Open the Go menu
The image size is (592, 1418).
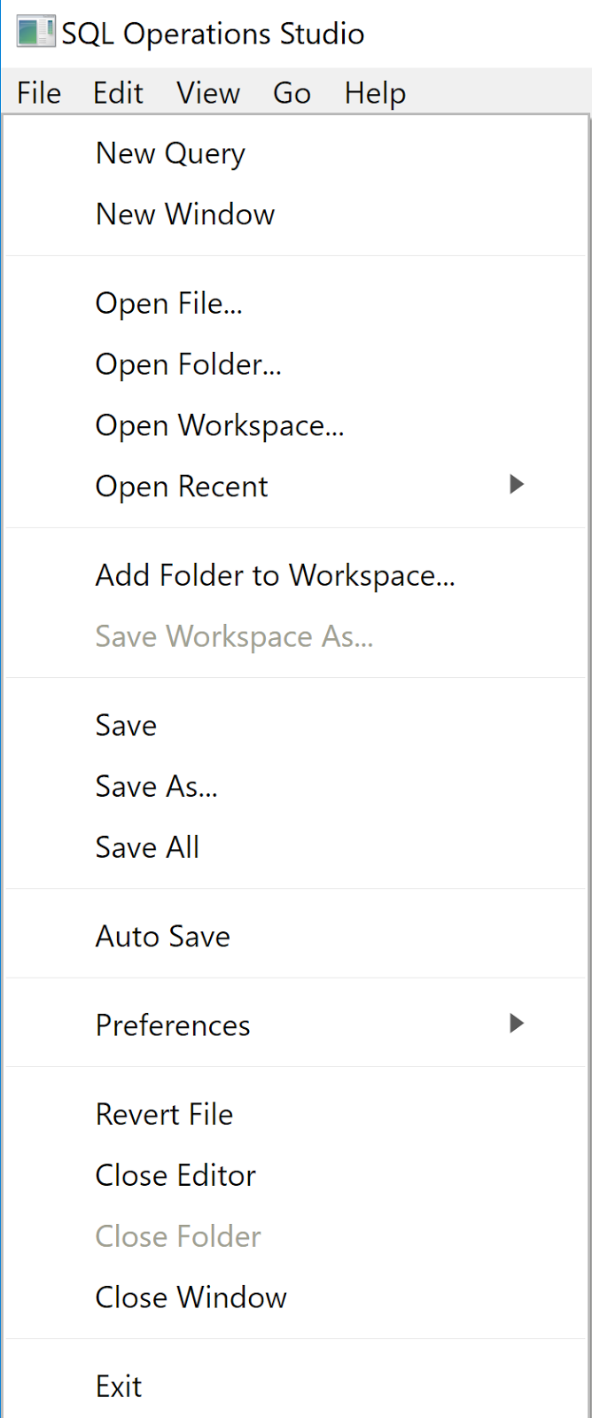click(292, 93)
